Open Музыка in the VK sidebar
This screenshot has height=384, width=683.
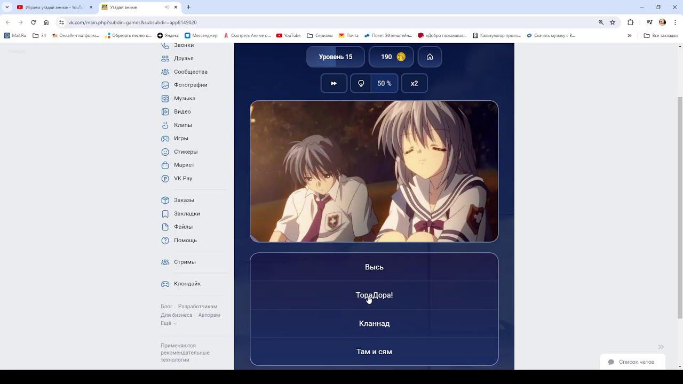(185, 98)
